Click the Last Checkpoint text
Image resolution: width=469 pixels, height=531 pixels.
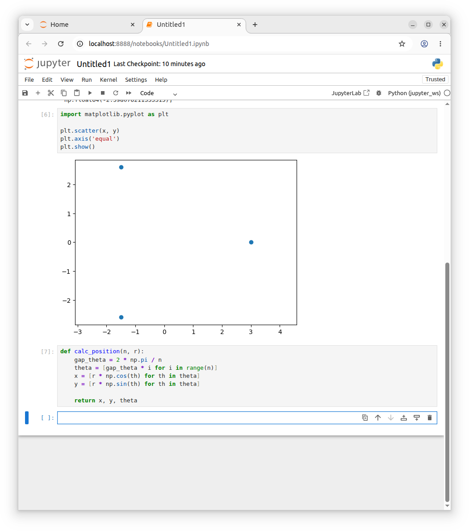(159, 64)
